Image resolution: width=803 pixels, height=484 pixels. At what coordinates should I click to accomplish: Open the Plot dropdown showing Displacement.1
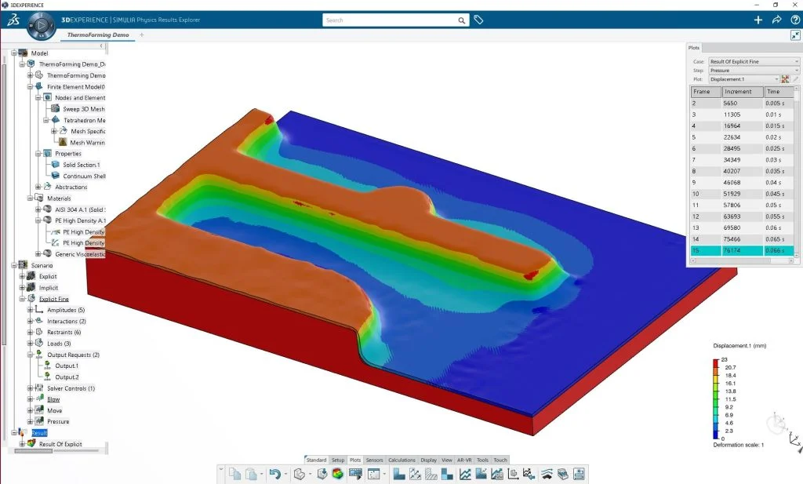743,79
